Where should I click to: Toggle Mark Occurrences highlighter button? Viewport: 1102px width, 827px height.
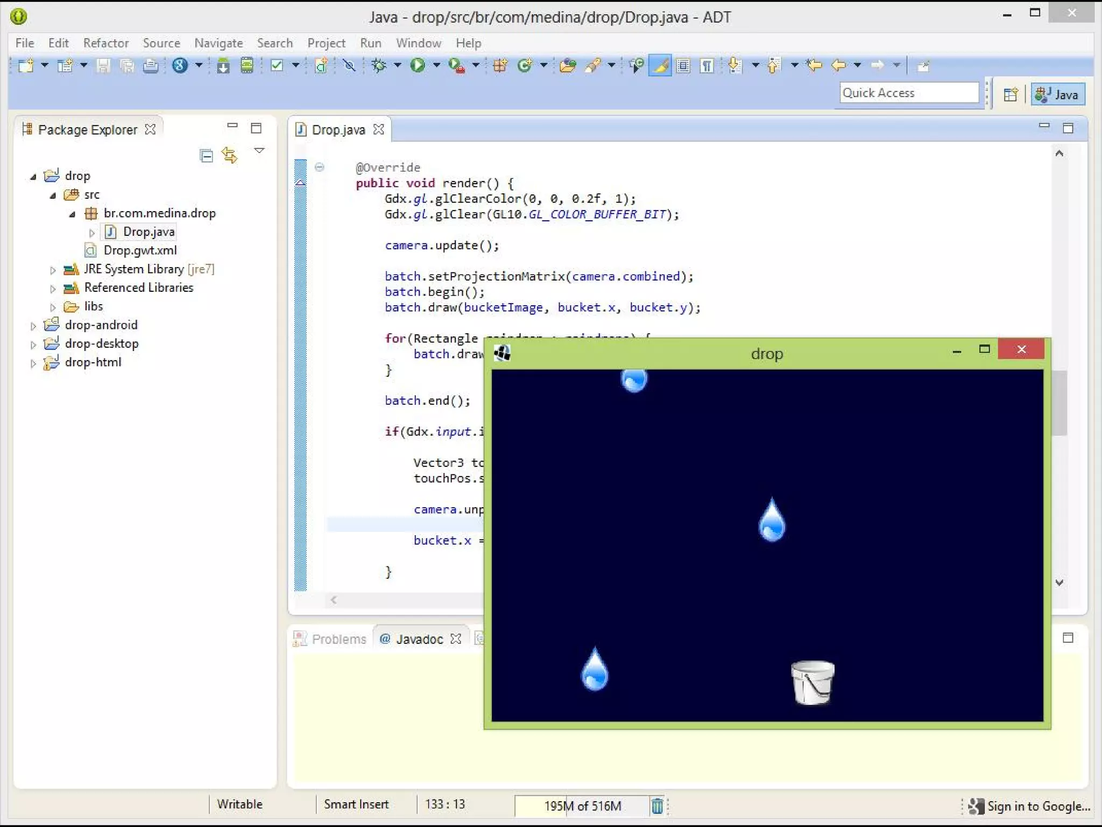point(660,66)
